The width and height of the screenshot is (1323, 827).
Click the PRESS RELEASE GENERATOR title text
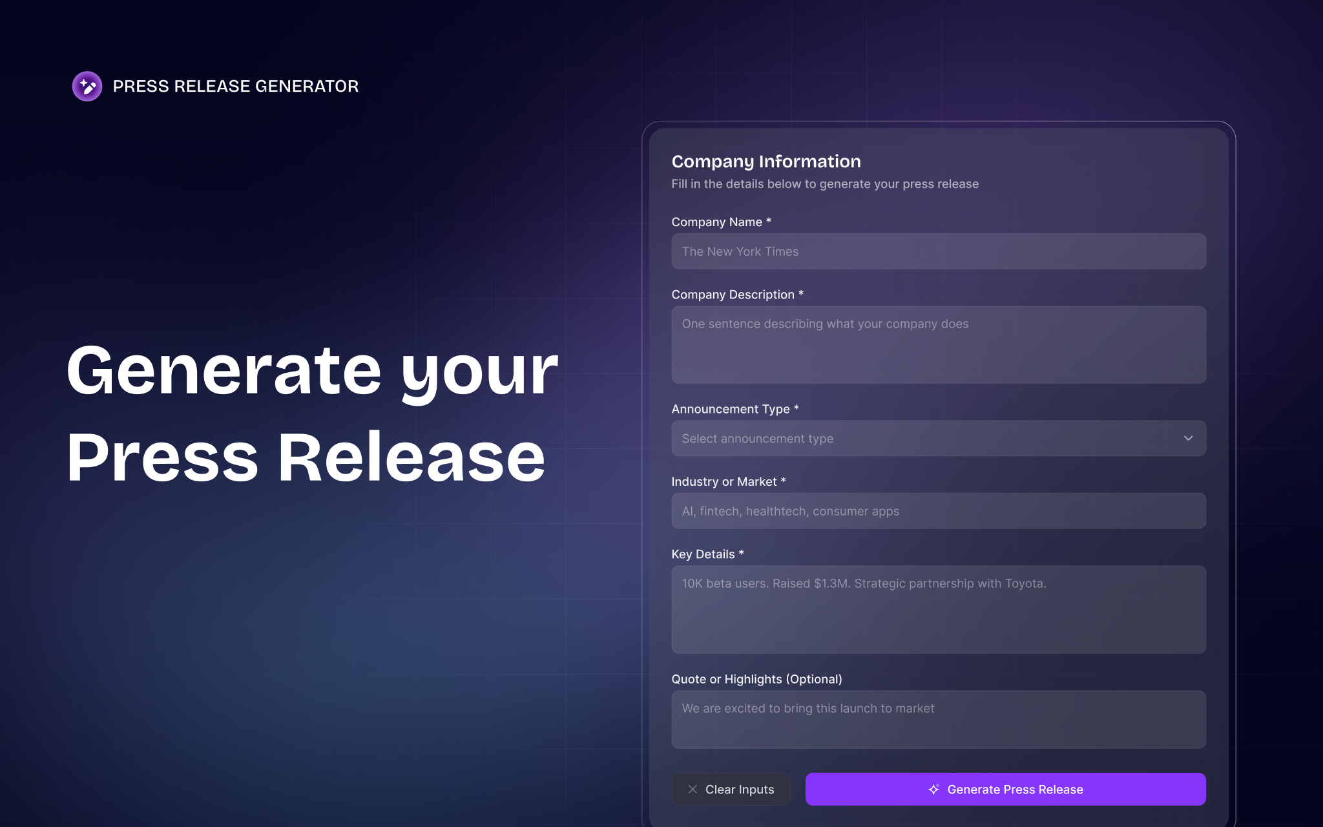tap(235, 86)
